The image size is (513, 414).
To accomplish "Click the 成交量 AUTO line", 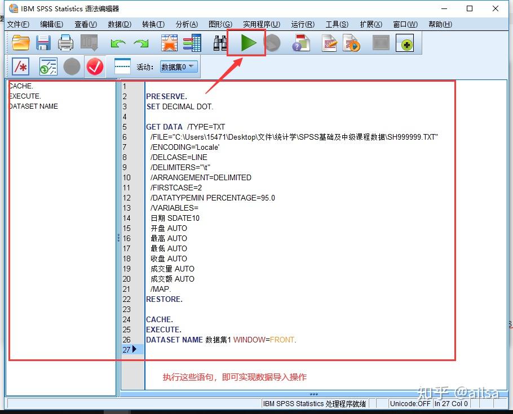I will click(x=173, y=269).
